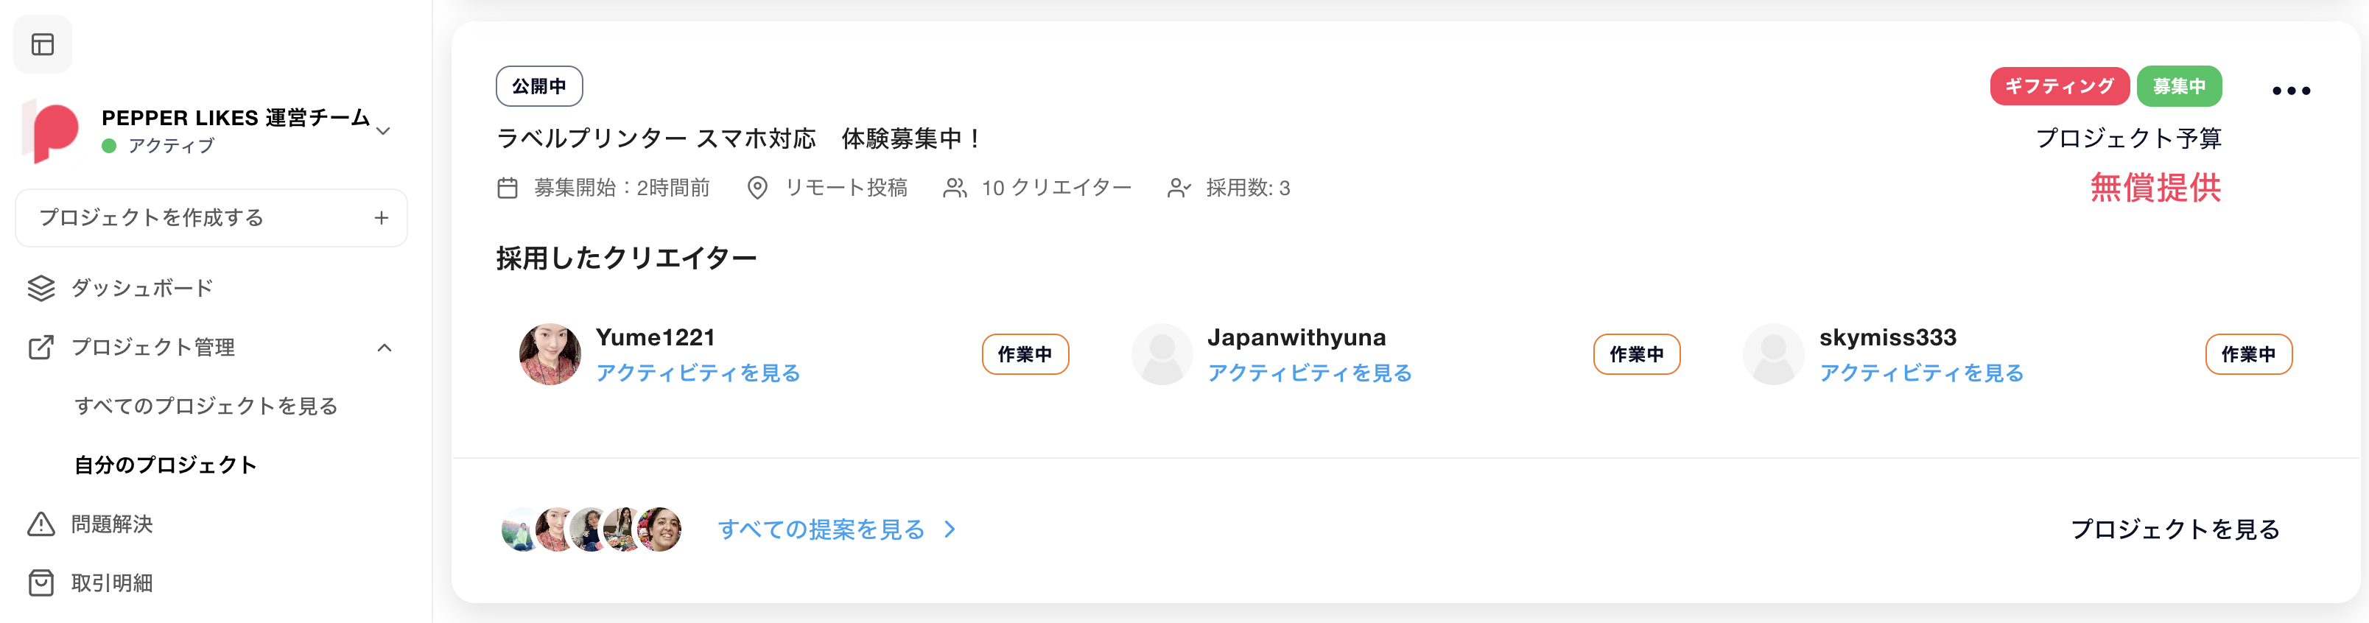Viewport: 2369px width, 623px height.
Task: Collapse the プロジェクト管理 menu section
Action: click(x=385, y=348)
